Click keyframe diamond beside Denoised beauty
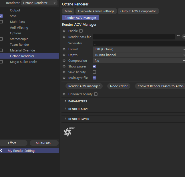Viewport: 185px width, 177px height. (64, 94)
